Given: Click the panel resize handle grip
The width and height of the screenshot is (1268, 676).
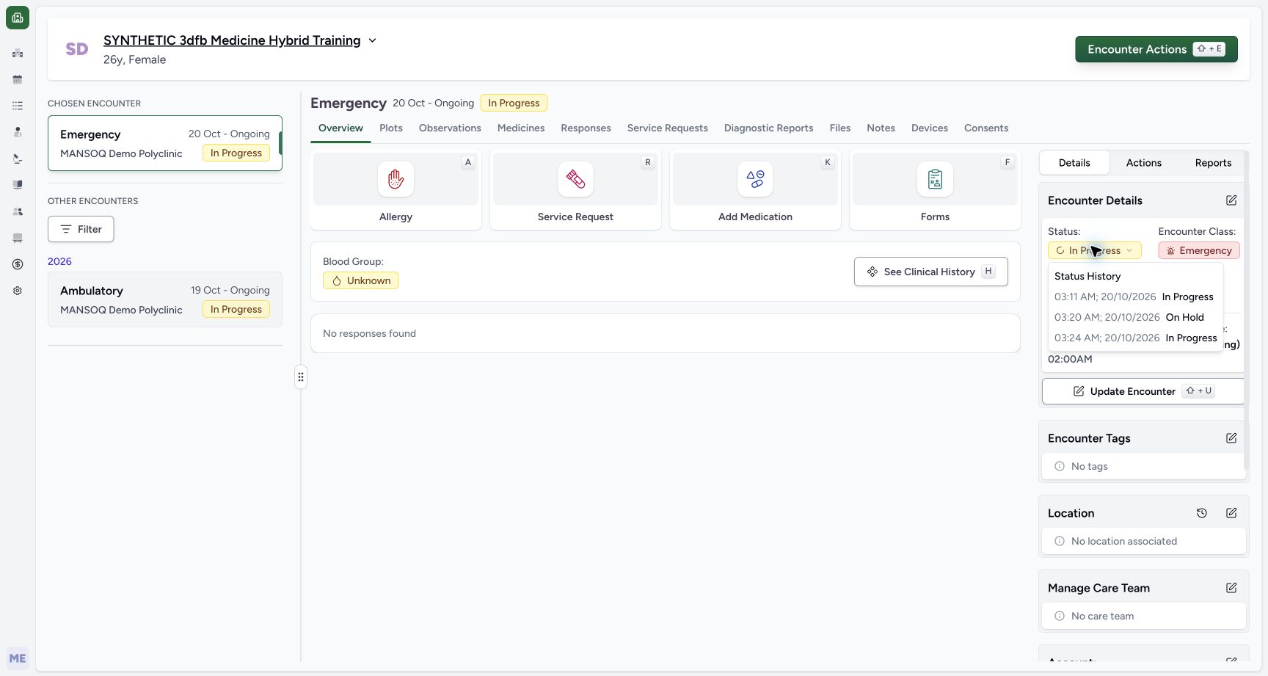Looking at the screenshot, I should click(301, 377).
